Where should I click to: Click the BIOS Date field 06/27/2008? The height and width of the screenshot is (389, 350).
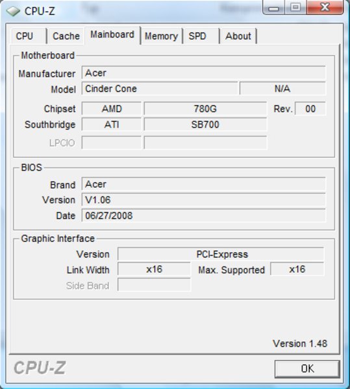pos(203,216)
